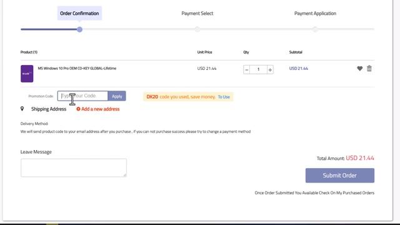Viewport: 400px width, 225px height.
Task: Open MS Windows 10 Pro OEM product title
Action: pos(77,68)
